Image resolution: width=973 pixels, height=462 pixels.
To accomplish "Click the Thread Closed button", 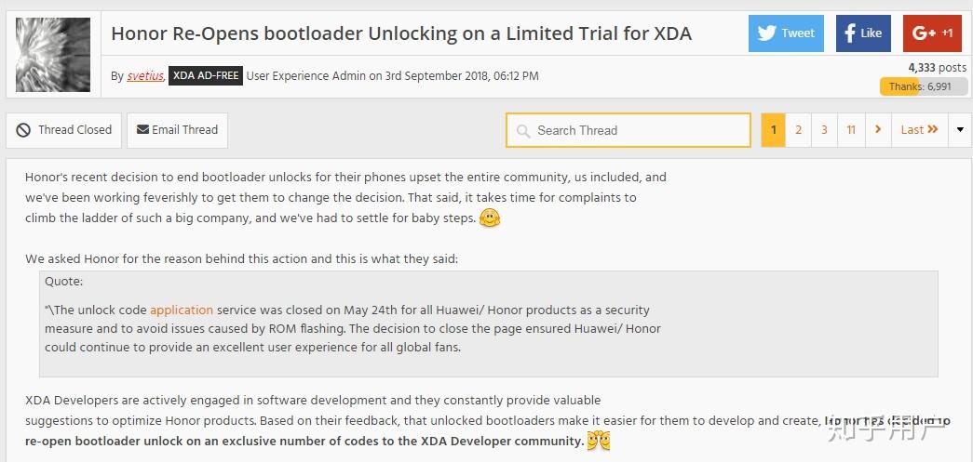I will click(x=64, y=130).
